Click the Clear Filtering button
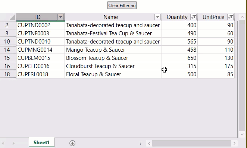The width and height of the screenshot is (247, 148). 122,5
